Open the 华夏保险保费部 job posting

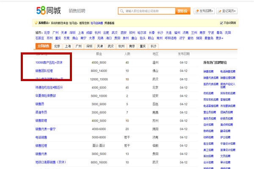pyautogui.click(x=46, y=96)
